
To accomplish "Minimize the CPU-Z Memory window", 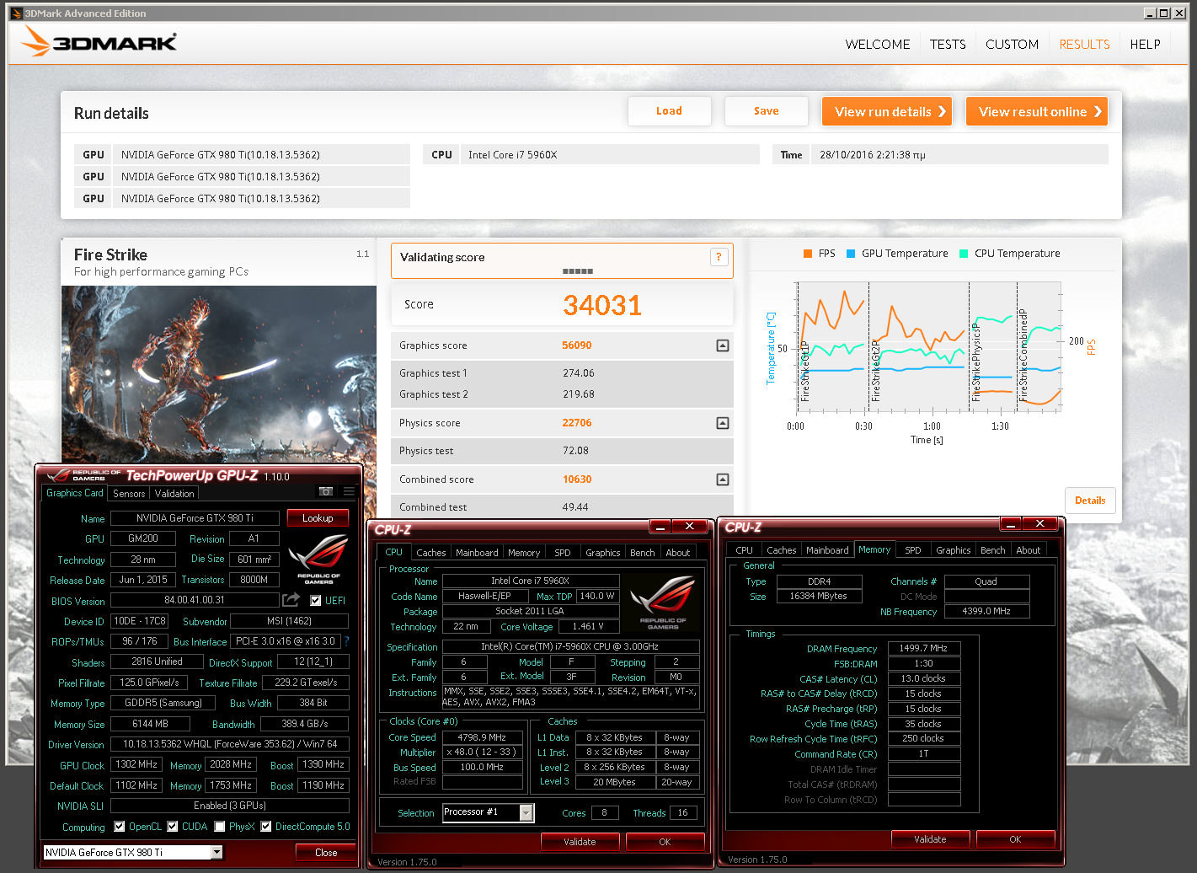I will point(1010,524).
